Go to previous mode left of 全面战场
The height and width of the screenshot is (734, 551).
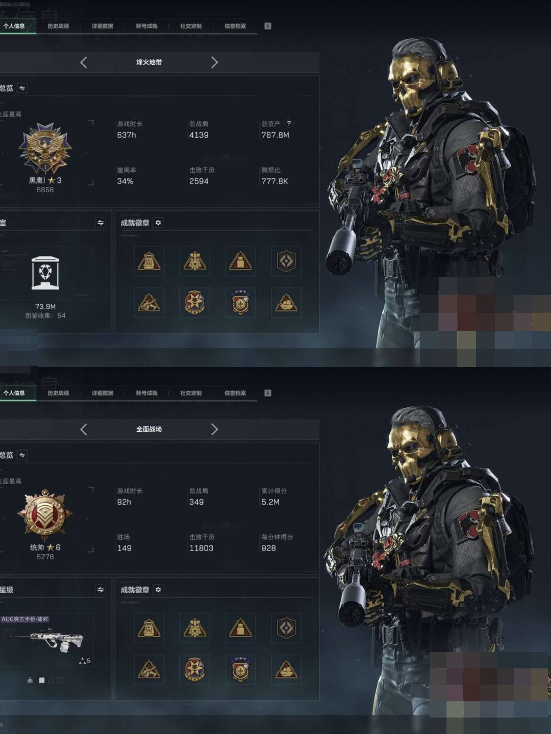(84, 430)
